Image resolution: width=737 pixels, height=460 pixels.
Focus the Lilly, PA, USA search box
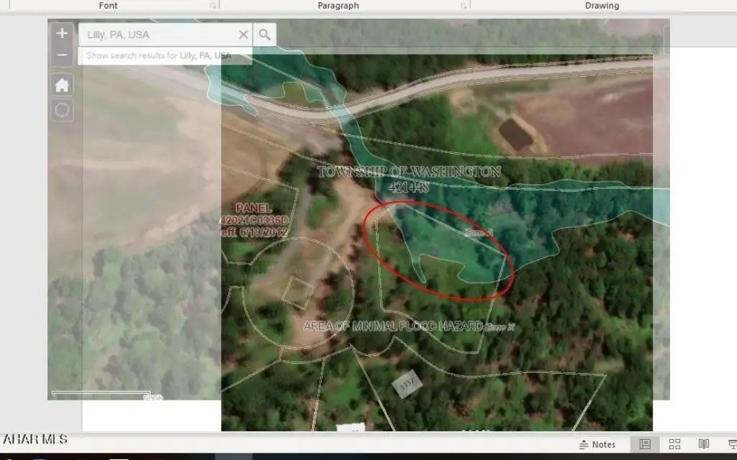(x=158, y=34)
